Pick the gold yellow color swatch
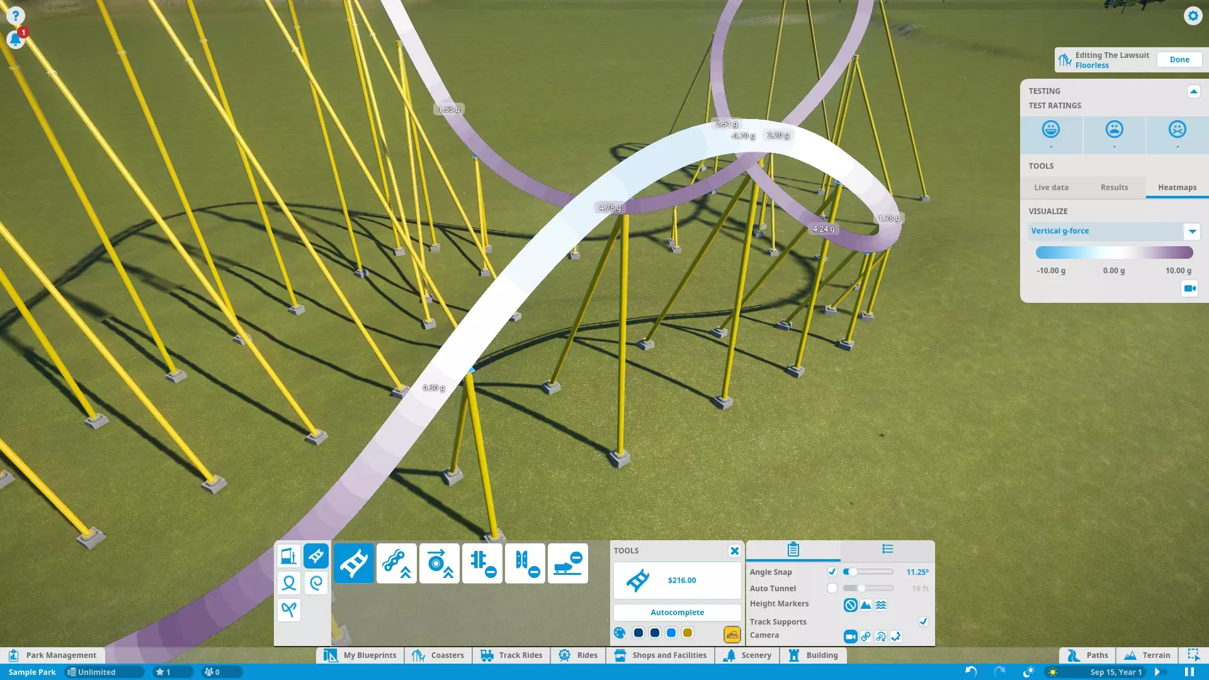The height and width of the screenshot is (680, 1209). 688,633
